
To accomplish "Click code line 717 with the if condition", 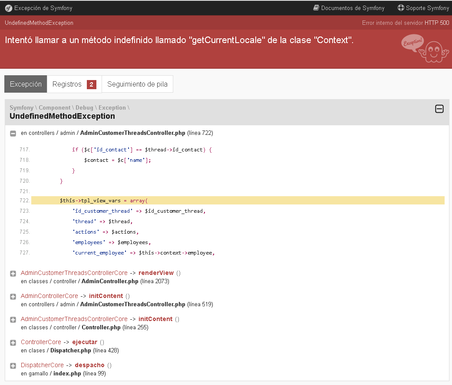I will point(142,150).
